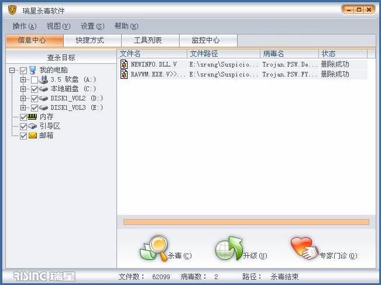Start scanning with 杀毒(C) button
381x285 pixels.
pyautogui.click(x=166, y=249)
